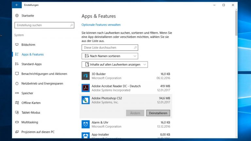
Task: Click the magnifier in Einstellung suchen box
Action: pyautogui.click(x=72, y=25)
